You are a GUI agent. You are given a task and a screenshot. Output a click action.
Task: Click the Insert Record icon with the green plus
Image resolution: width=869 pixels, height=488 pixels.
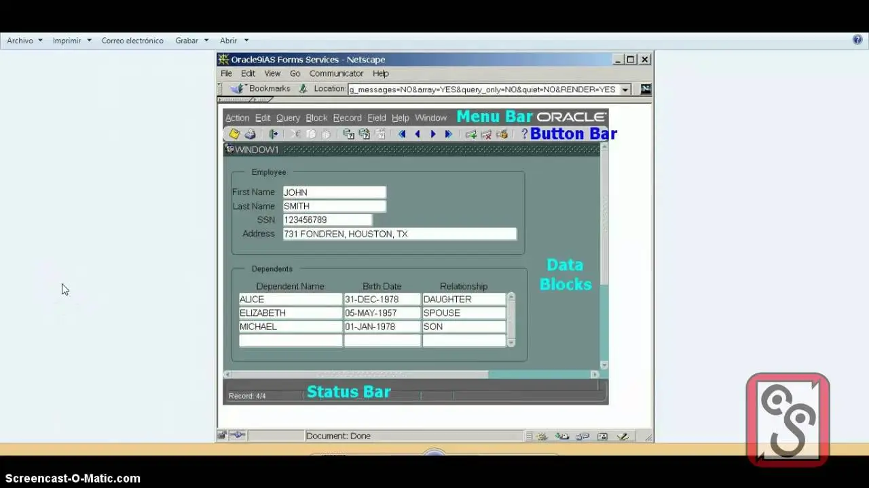coord(470,134)
